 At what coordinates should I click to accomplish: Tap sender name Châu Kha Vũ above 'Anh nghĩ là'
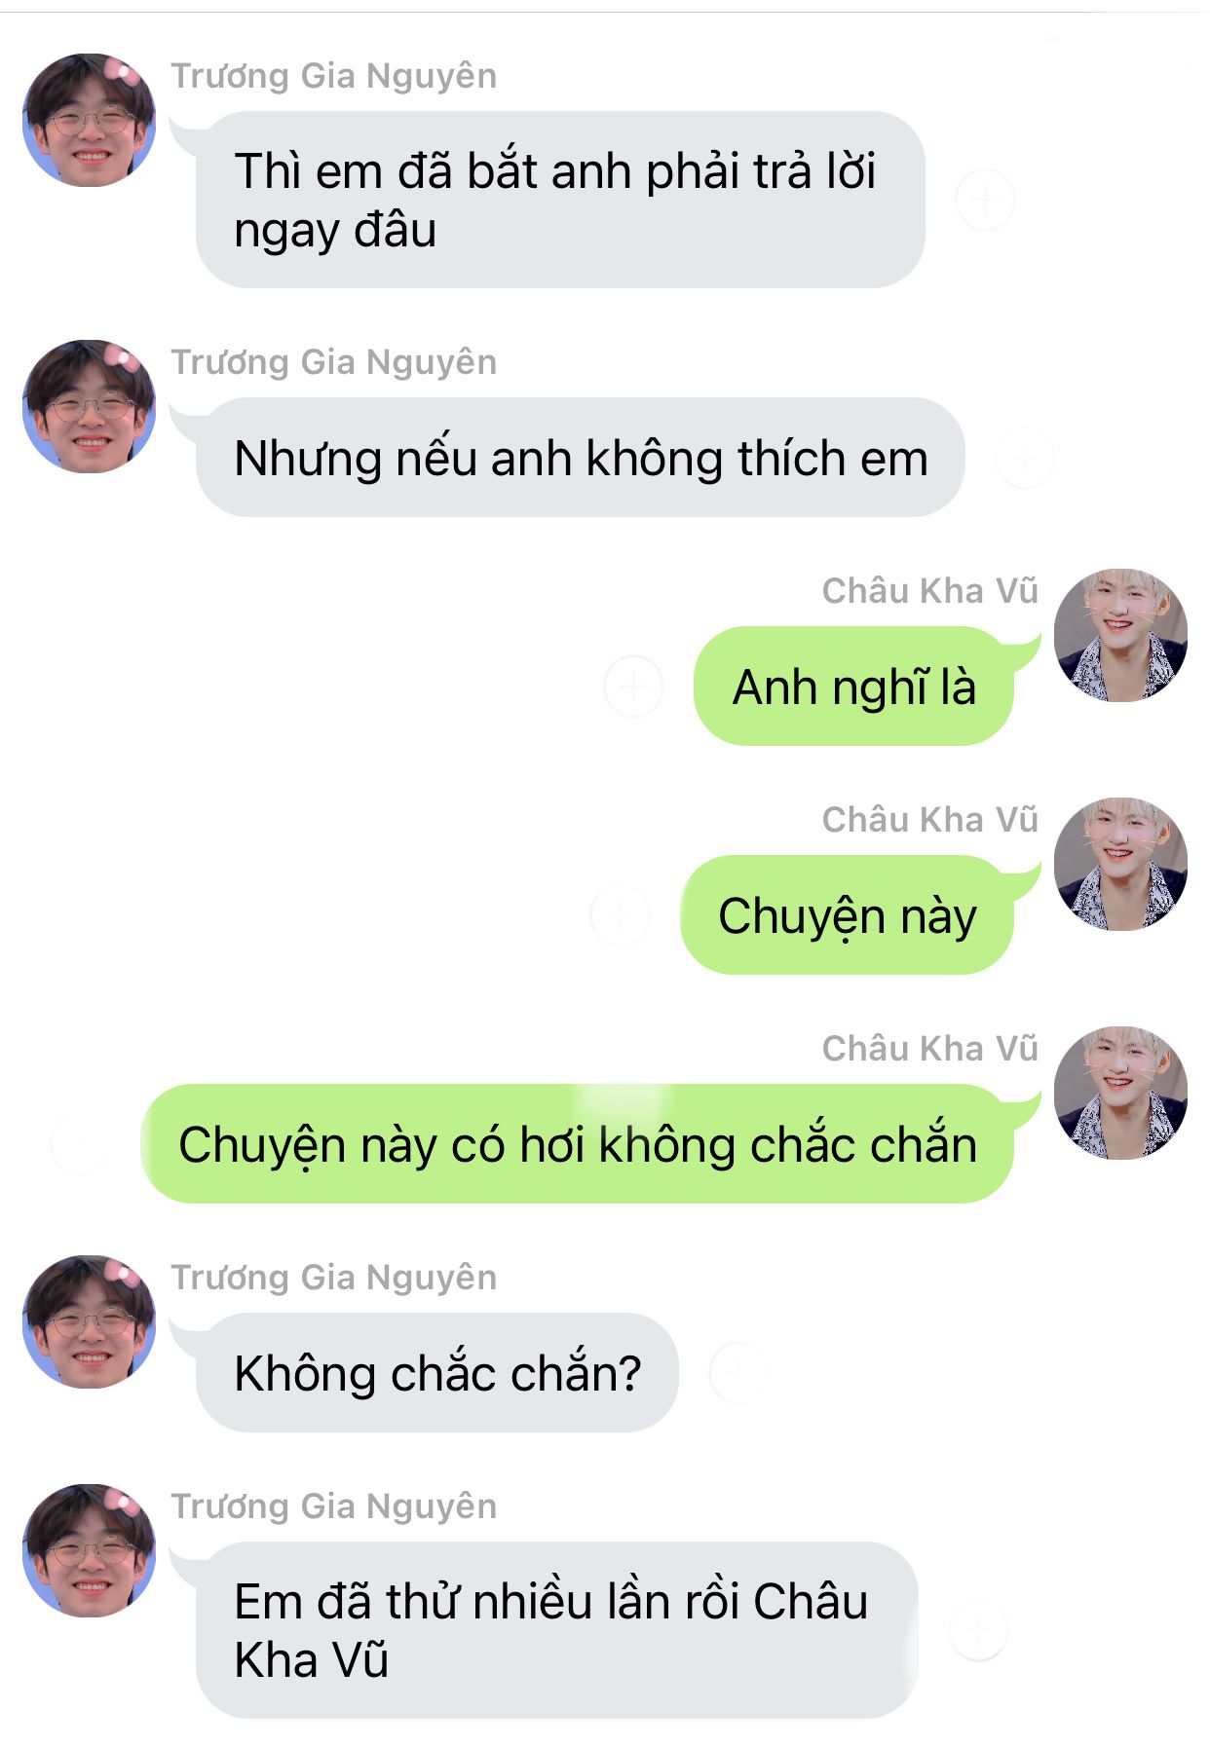[x=930, y=591]
